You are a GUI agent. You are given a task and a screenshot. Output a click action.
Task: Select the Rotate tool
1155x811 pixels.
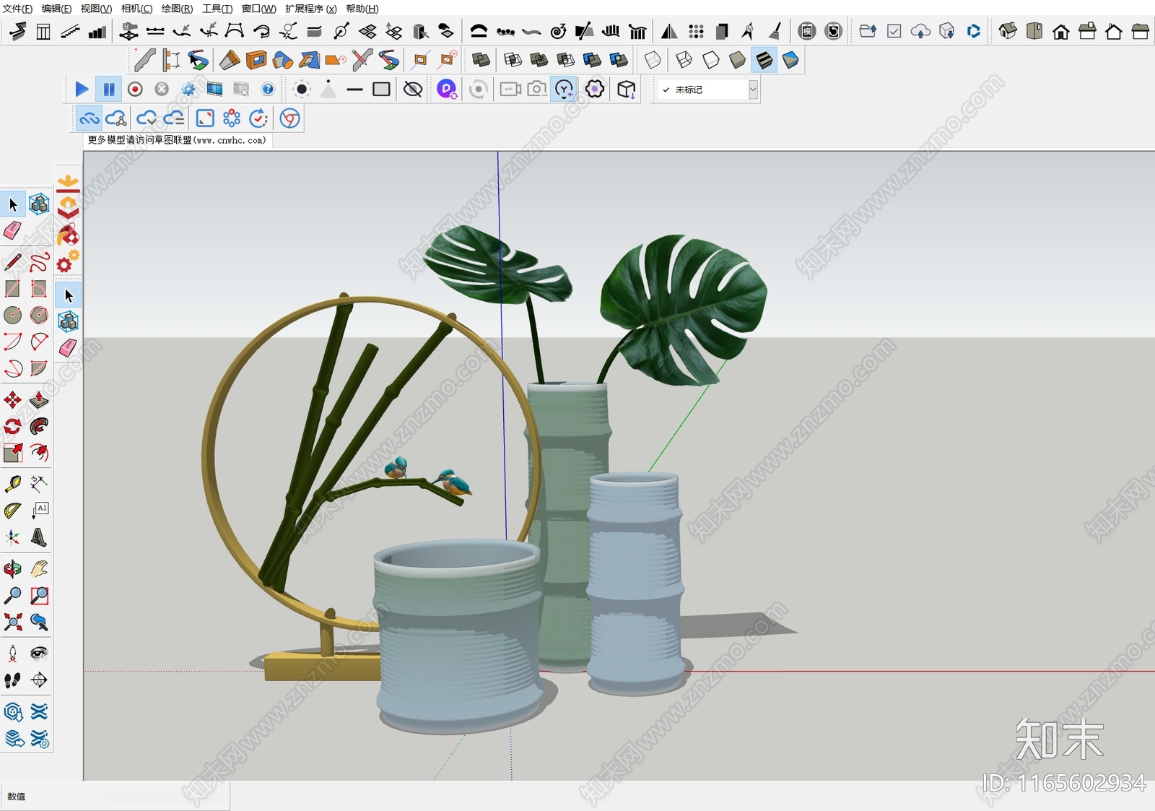pos(13,426)
